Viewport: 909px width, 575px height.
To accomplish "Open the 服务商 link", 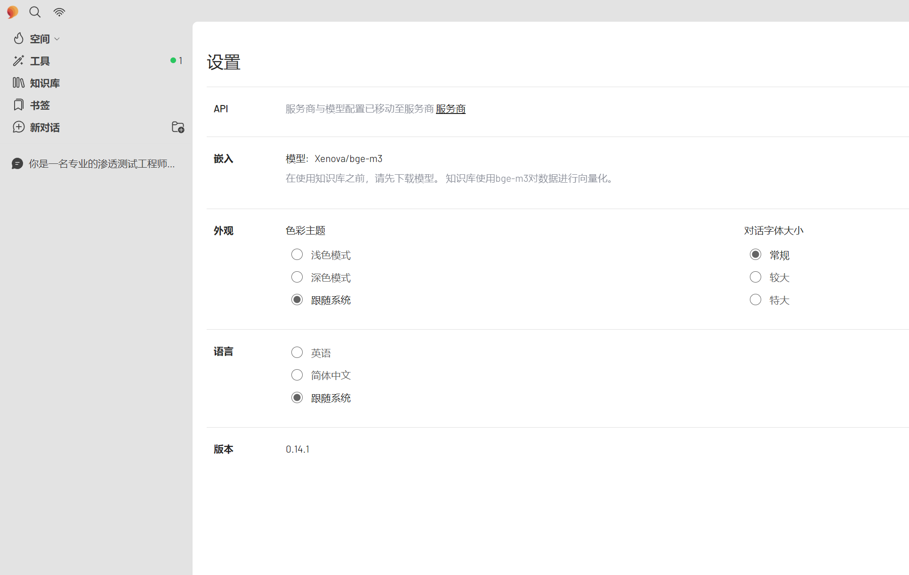I will point(450,109).
